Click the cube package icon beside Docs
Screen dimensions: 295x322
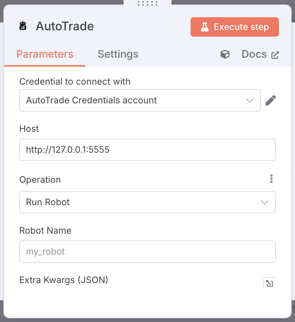225,55
